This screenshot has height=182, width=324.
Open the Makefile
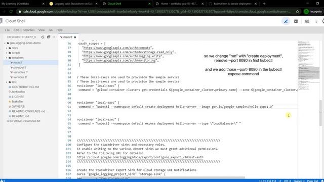pyautogui.click(x=17, y=102)
